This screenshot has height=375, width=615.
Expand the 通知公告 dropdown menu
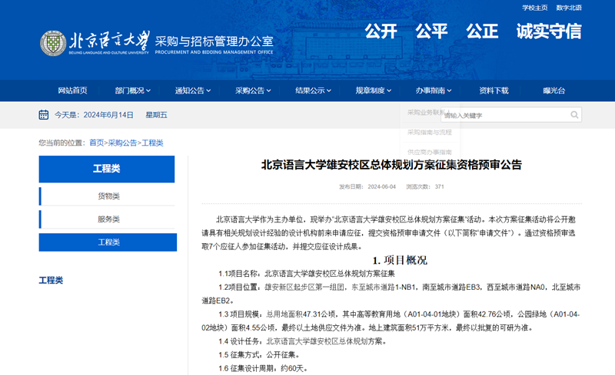pyautogui.click(x=192, y=90)
